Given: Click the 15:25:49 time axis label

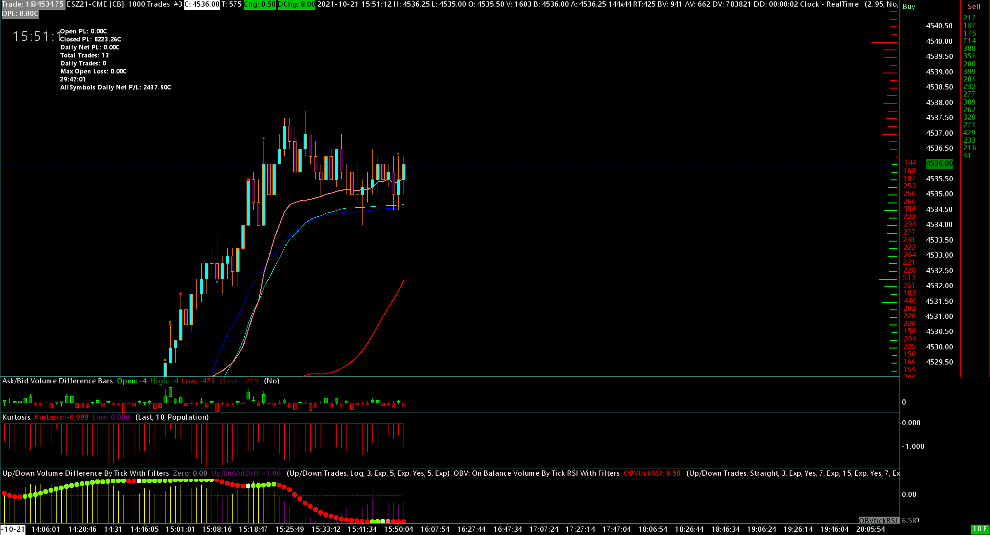Looking at the screenshot, I should click(289, 529).
